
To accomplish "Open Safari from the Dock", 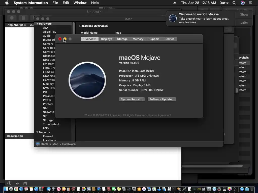I will 21,189.
